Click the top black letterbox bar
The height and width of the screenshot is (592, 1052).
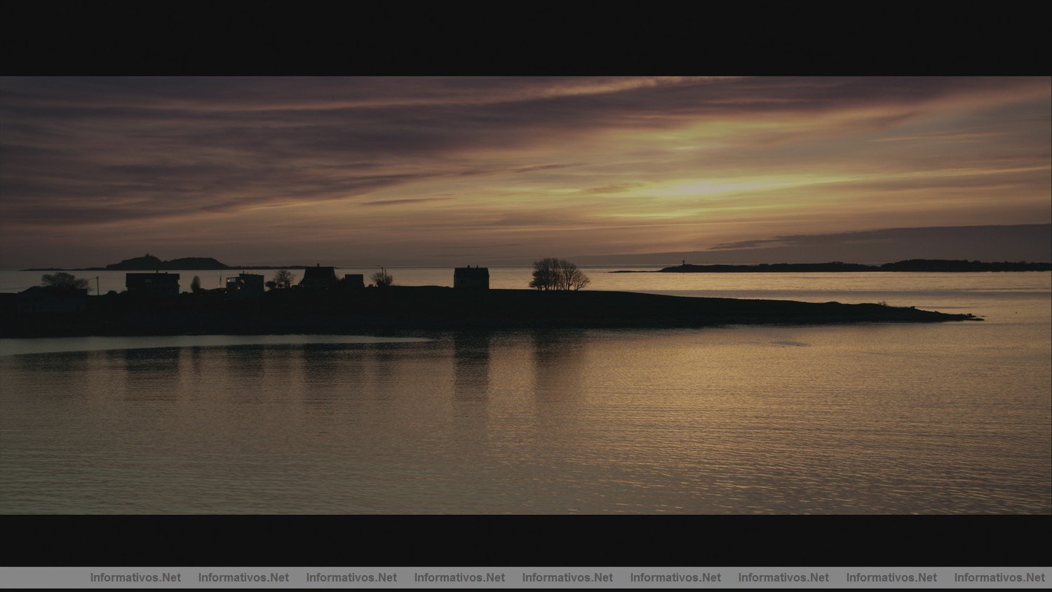526,38
